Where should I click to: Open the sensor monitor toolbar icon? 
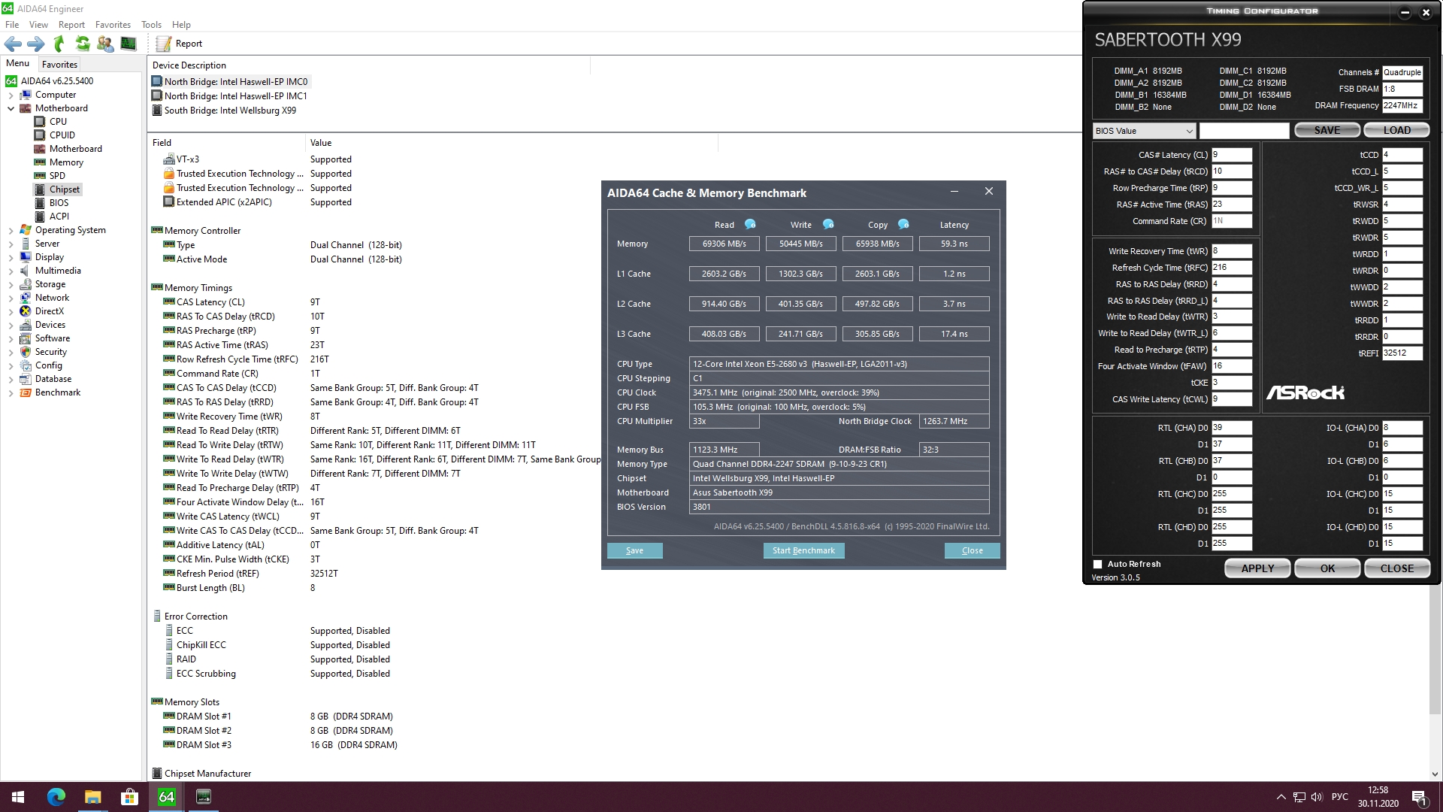[129, 44]
